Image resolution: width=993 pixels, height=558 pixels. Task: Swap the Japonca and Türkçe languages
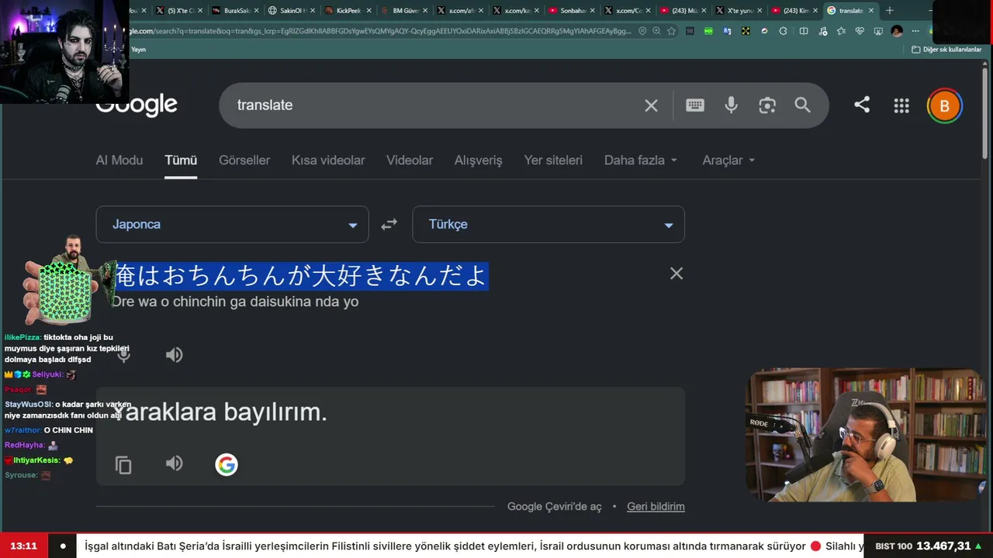[389, 224]
